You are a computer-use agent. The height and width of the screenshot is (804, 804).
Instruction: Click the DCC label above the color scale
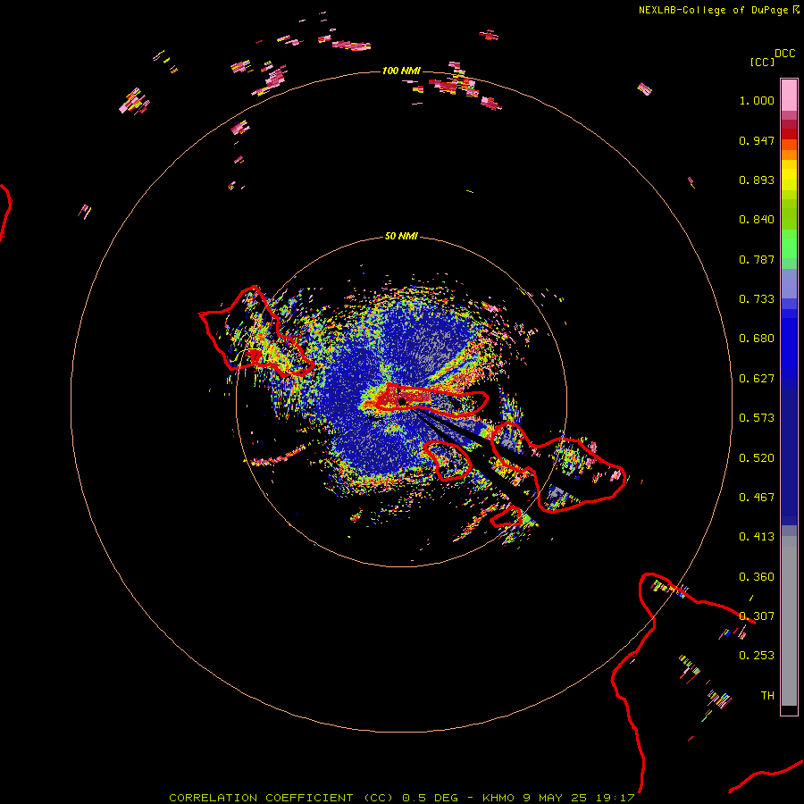tap(784, 54)
